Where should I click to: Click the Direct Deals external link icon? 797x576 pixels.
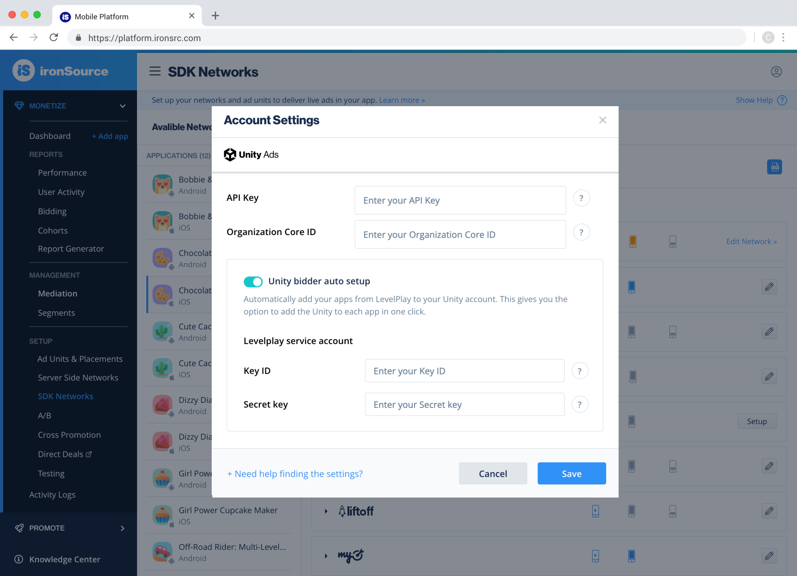(89, 454)
